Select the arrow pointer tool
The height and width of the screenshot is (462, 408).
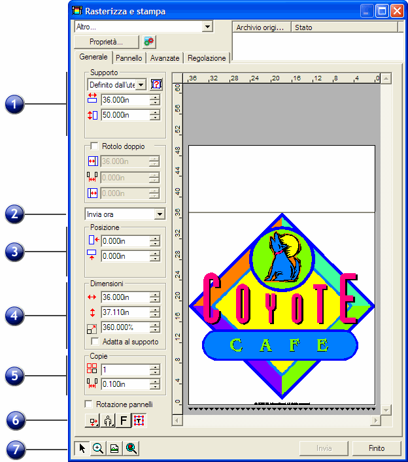click(x=82, y=448)
